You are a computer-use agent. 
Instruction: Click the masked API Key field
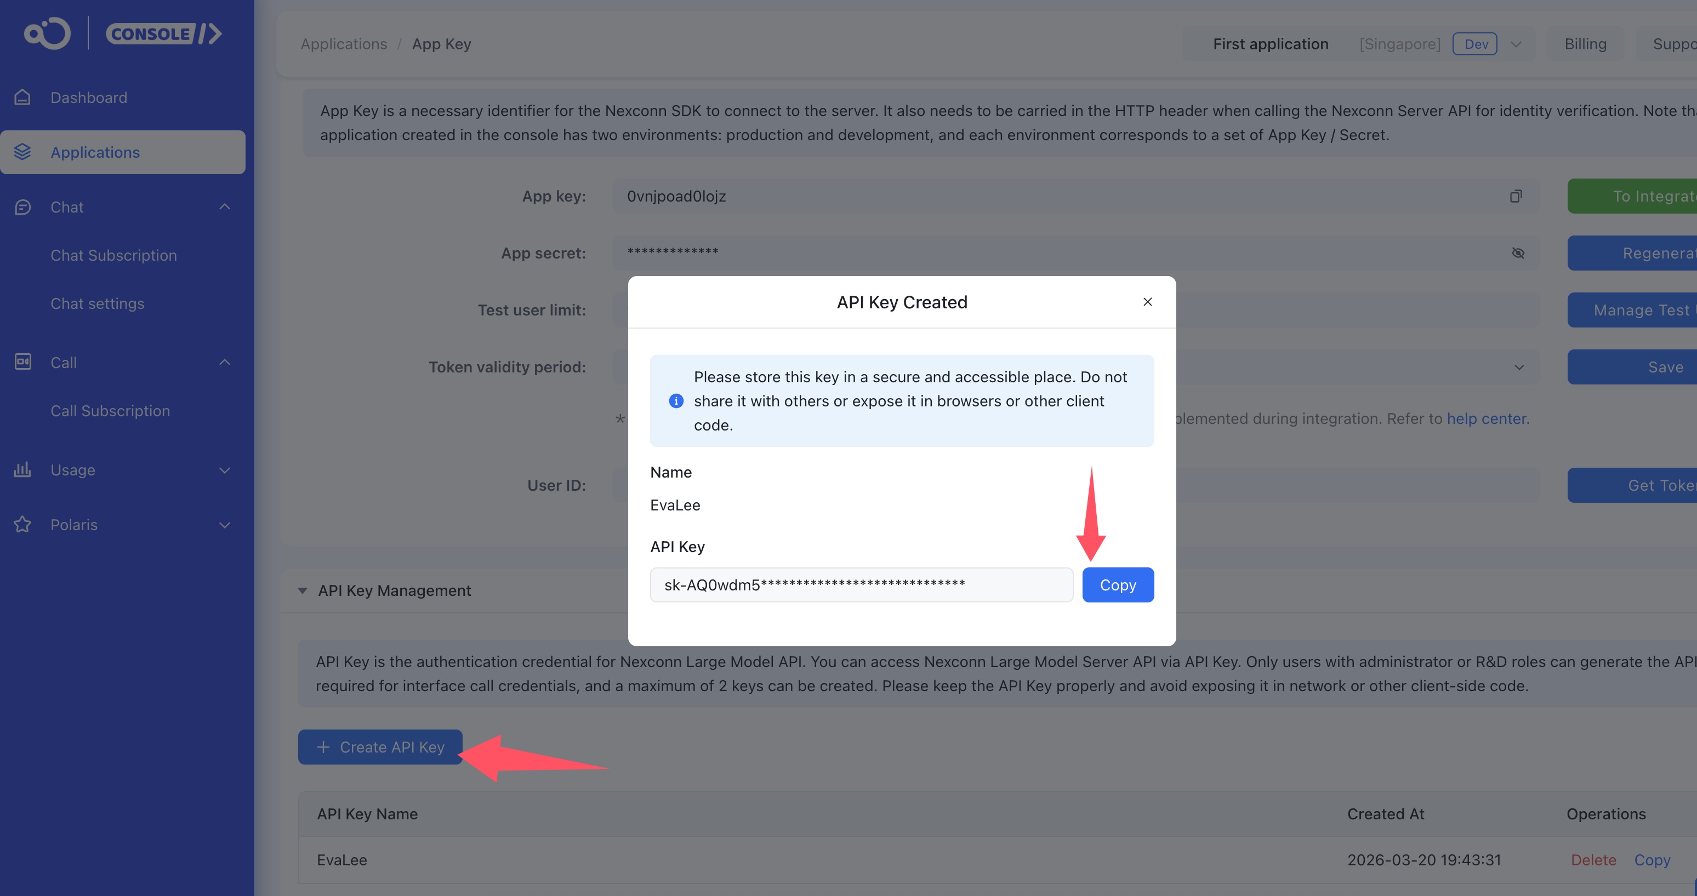point(861,584)
